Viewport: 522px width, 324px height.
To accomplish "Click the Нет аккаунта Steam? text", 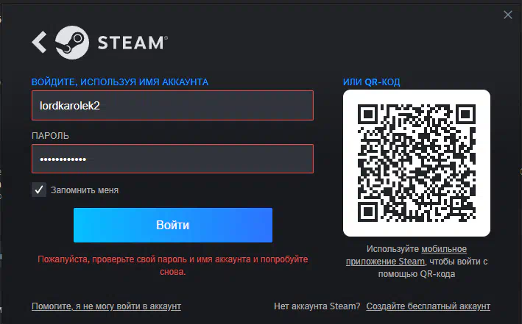I will point(317,306).
